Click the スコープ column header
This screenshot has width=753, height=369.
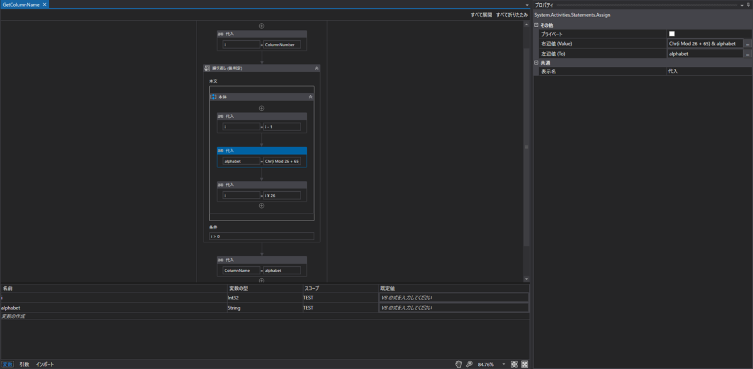tap(339, 288)
